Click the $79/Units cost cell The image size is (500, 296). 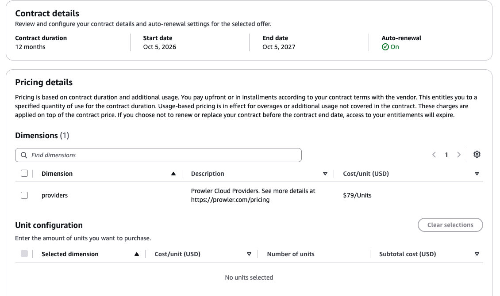(x=357, y=195)
